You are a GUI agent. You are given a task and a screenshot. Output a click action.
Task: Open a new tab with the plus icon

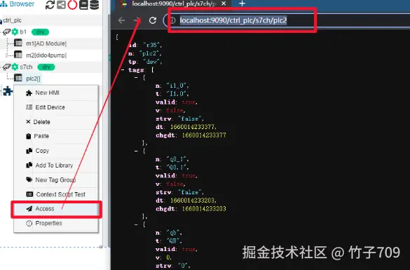[x=242, y=4]
